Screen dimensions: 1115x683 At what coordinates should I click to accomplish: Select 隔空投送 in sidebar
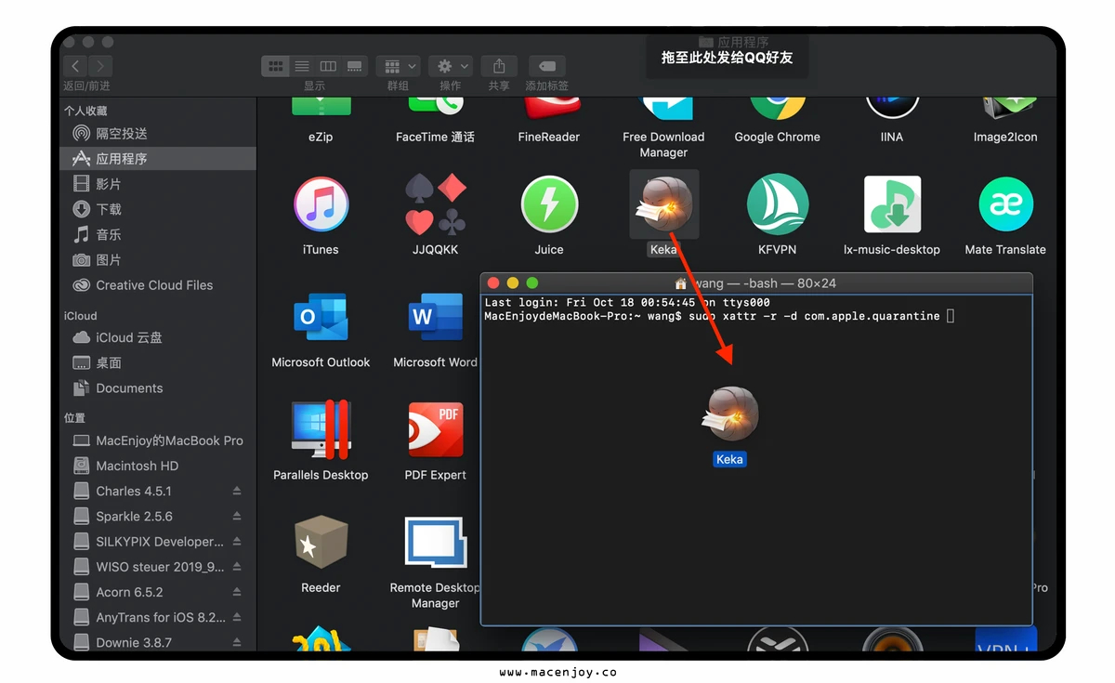[x=159, y=134]
